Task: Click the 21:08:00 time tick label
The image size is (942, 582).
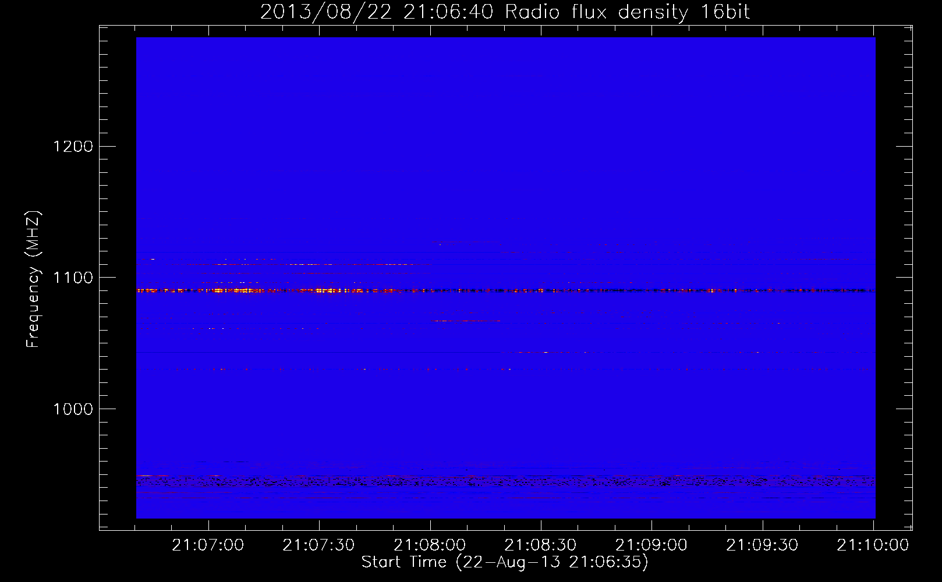Action: click(430, 545)
